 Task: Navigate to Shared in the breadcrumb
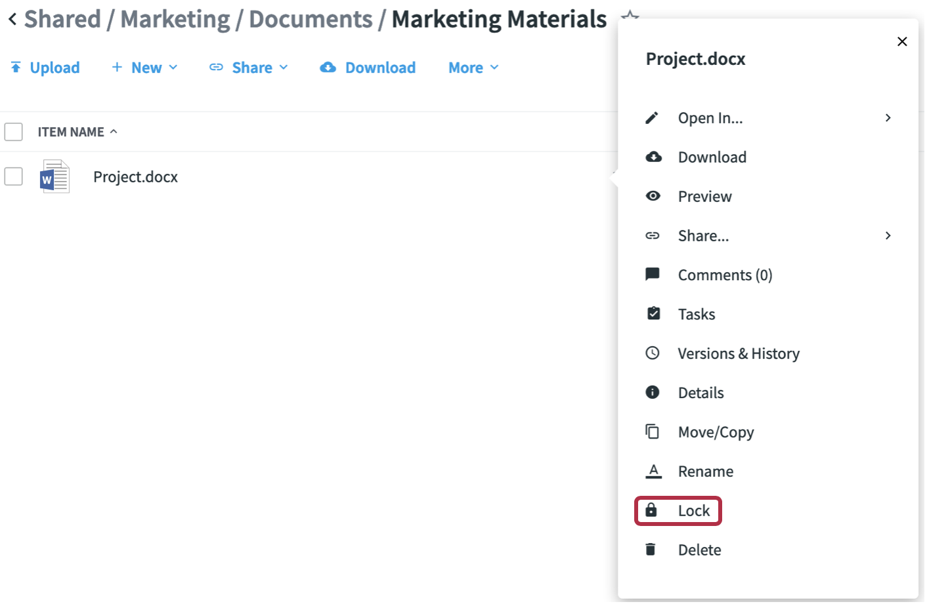(x=63, y=20)
